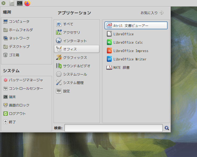Click the コントロールセンター icon
The width and height of the screenshot is (197, 157).
(6, 88)
